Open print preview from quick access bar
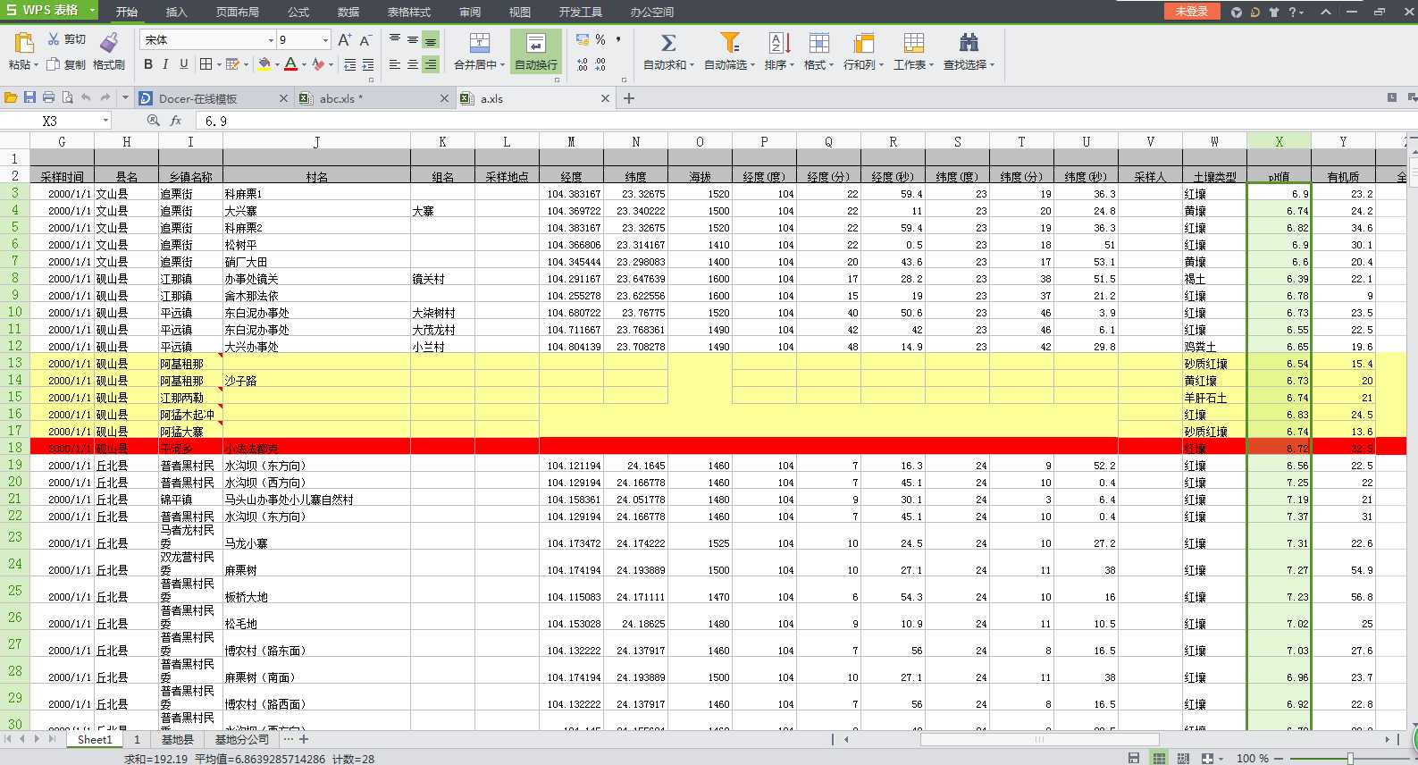The image size is (1418, 765). coord(67,97)
